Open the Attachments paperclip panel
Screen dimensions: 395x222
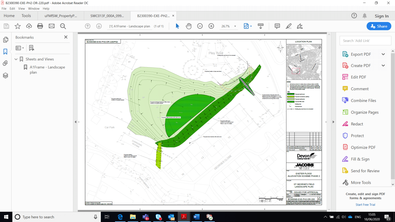(6, 63)
